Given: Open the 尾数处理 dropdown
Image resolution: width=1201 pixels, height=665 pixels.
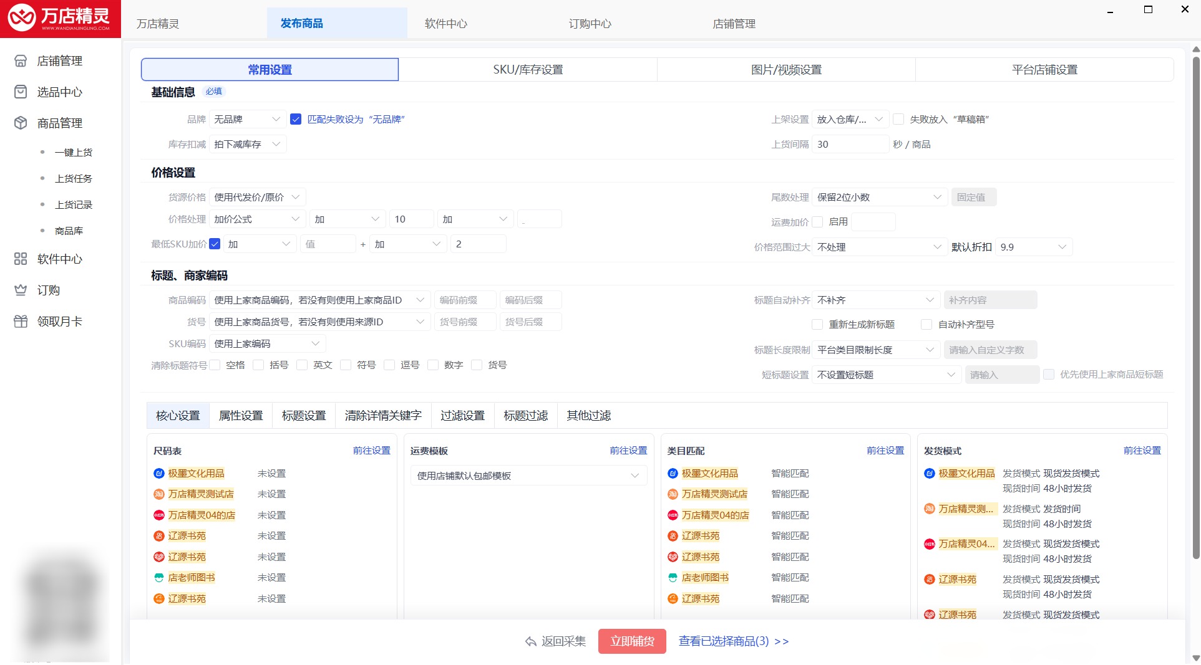Looking at the screenshot, I should pos(880,197).
